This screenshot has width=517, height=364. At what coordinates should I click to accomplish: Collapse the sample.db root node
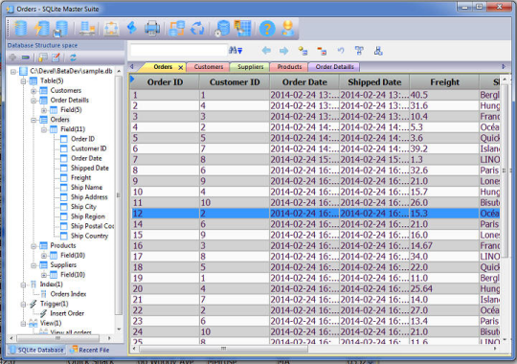tap(13, 71)
